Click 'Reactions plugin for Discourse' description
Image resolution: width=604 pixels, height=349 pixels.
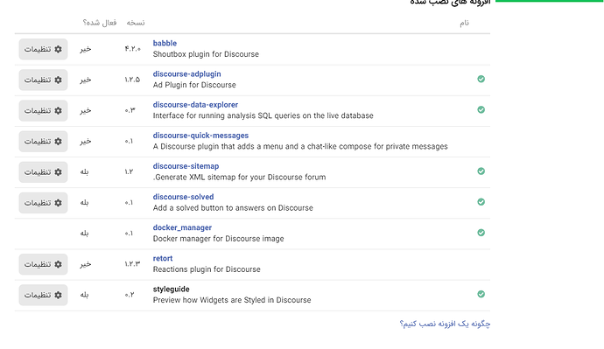coord(207,269)
